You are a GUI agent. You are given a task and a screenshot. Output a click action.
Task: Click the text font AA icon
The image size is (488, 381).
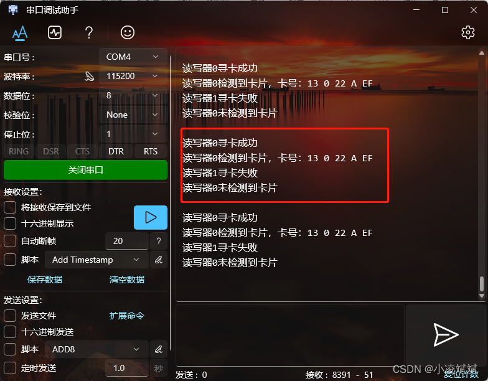tap(20, 32)
